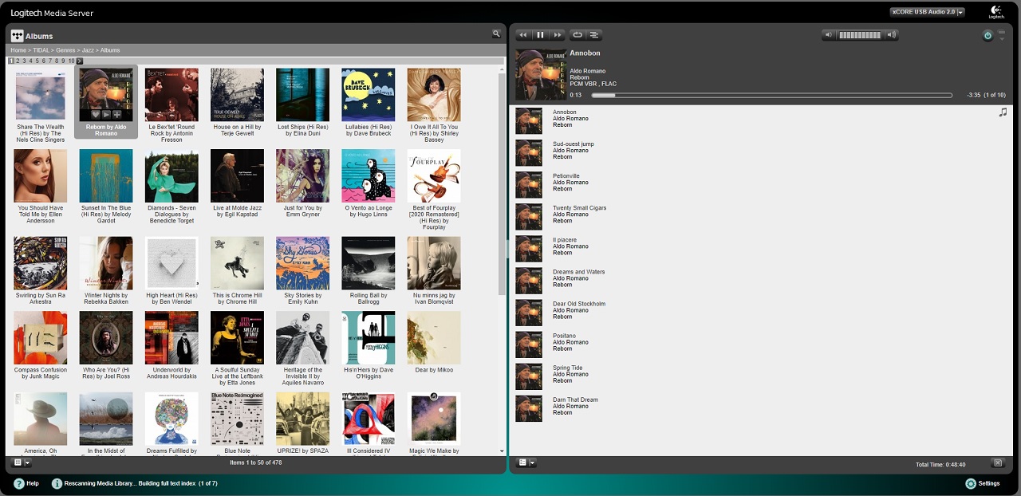The width and height of the screenshot is (1021, 496).
Task: Open the xCORE USB Audio 2.0 player dropdown
Action: coord(927,12)
